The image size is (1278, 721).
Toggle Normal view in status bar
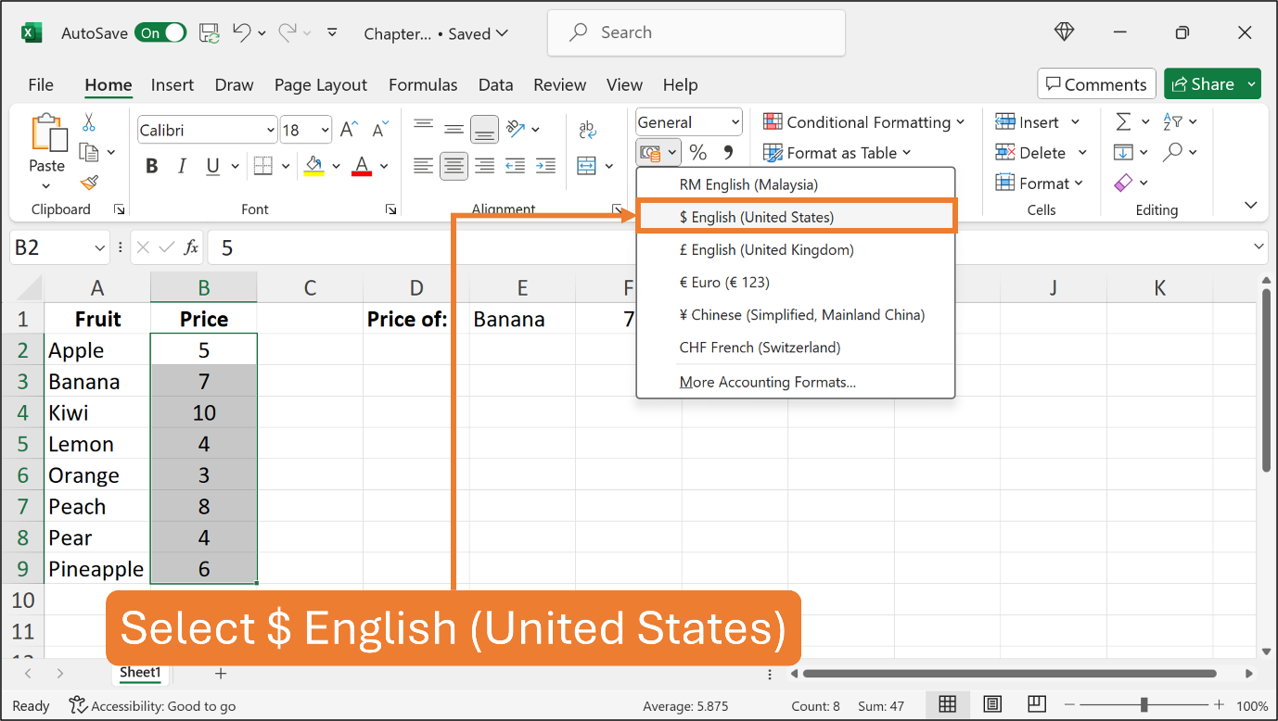pyautogui.click(x=947, y=704)
